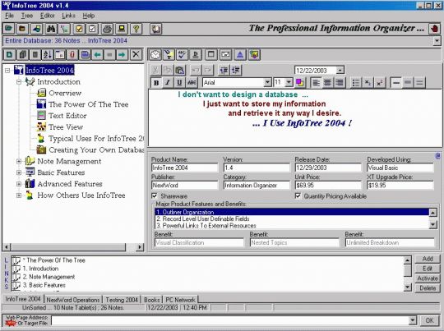Viewport: 444px width, 331px height.
Task: Click the Delete link button
Action: [x=428, y=288]
